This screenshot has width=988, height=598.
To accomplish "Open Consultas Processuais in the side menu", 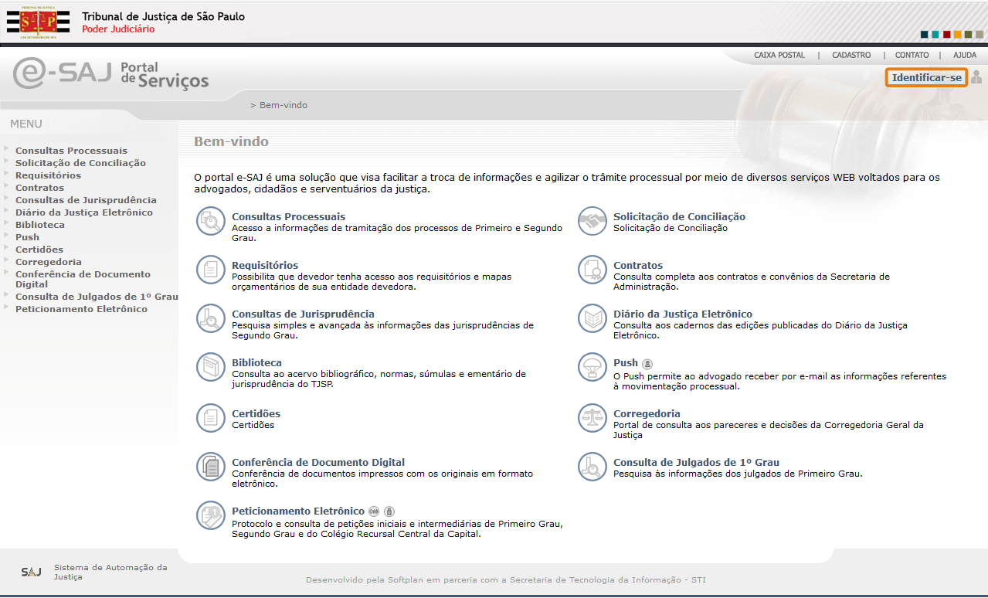I will [71, 151].
